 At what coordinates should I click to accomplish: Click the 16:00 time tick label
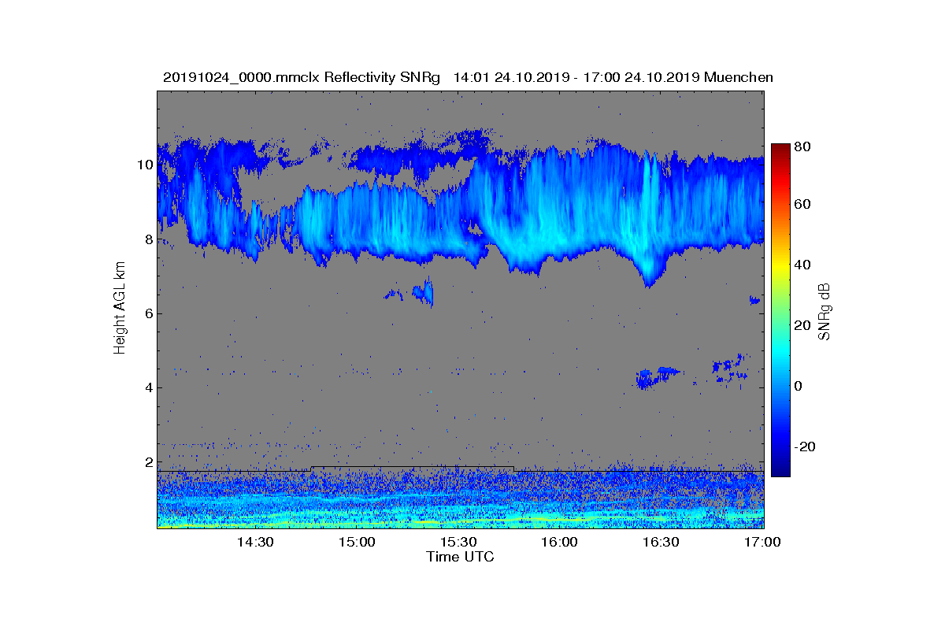click(x=560, y=543)
